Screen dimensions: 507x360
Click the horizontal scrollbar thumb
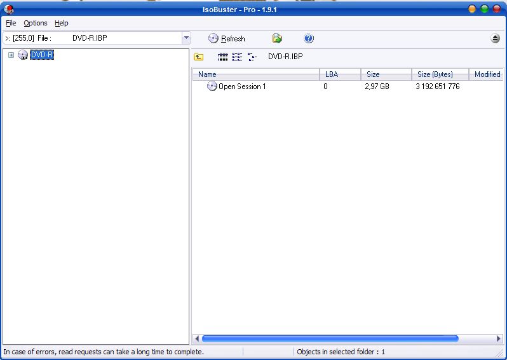coord(330,339)
